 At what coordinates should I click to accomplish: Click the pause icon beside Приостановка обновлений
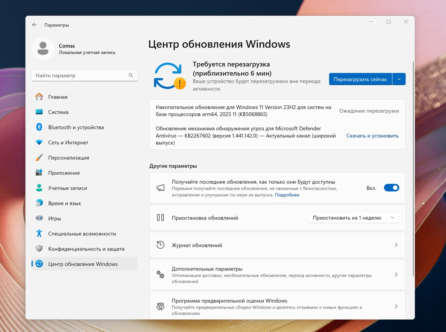pyautogui.click(x=161, y=218)
